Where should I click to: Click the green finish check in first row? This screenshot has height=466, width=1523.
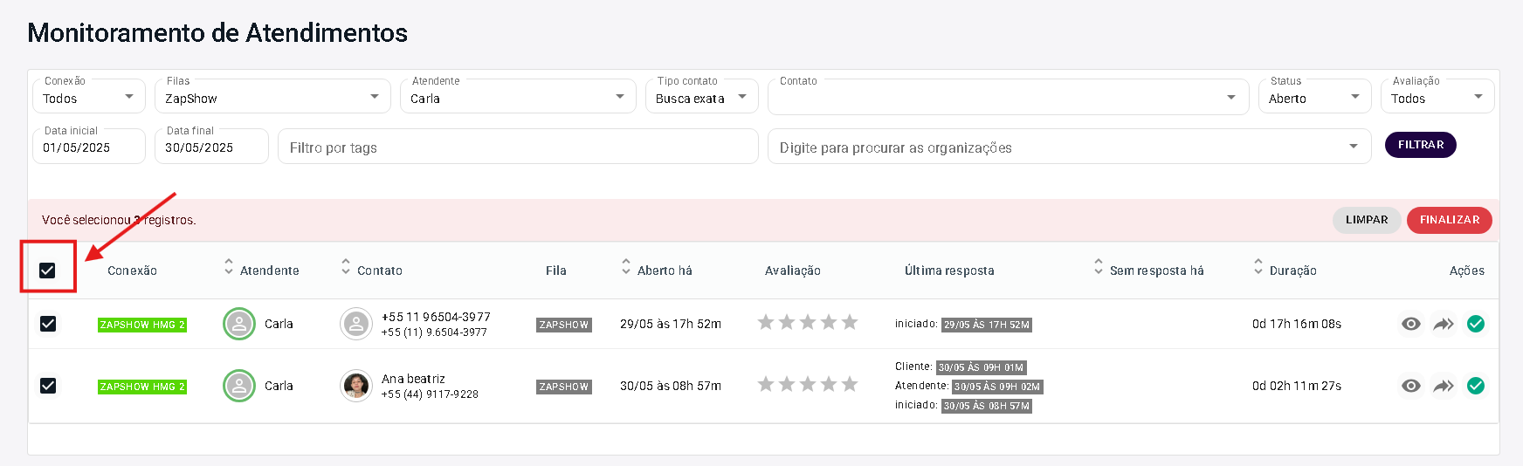click(1476, 324)
